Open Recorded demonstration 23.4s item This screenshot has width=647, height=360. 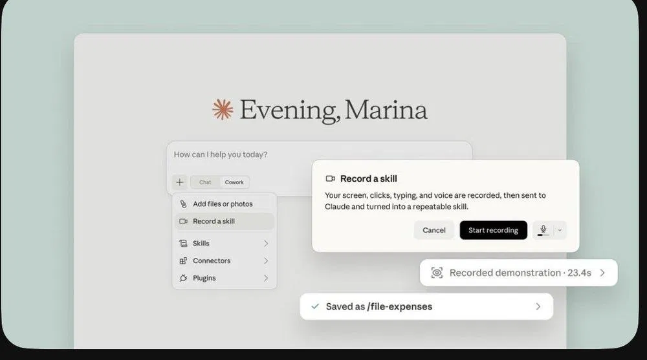pos(519,273)
